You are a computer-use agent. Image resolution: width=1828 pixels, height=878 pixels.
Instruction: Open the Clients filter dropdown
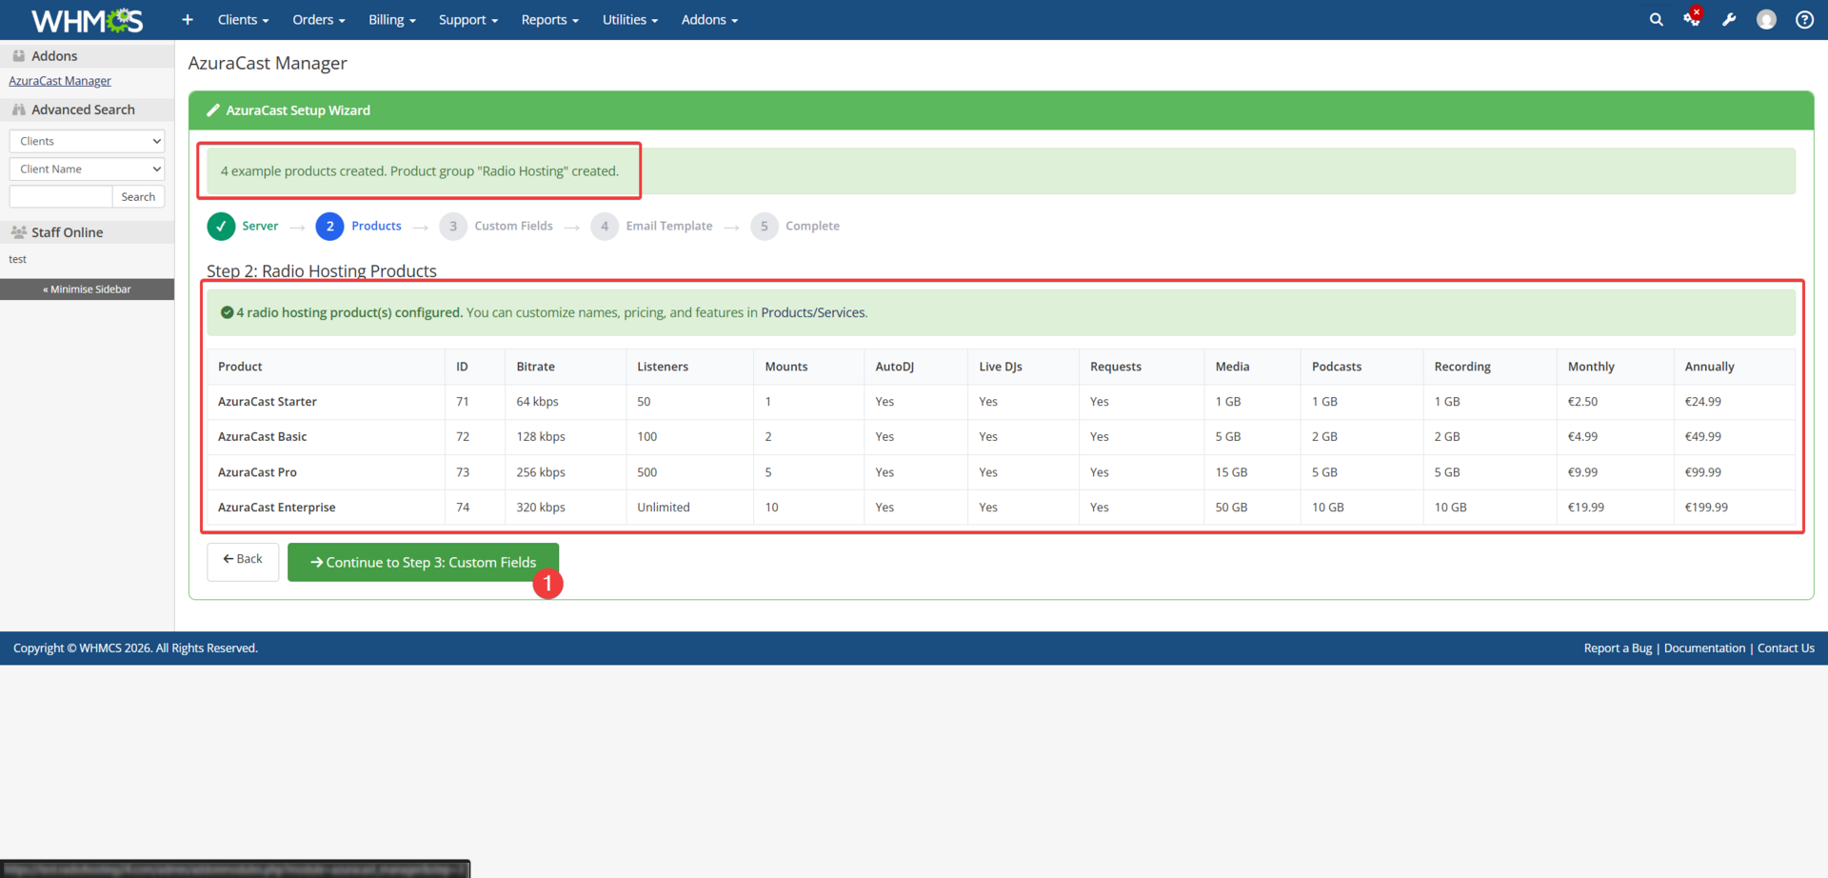point(87,141)
